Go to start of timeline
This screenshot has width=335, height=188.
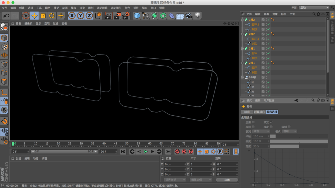pos(123,152)
